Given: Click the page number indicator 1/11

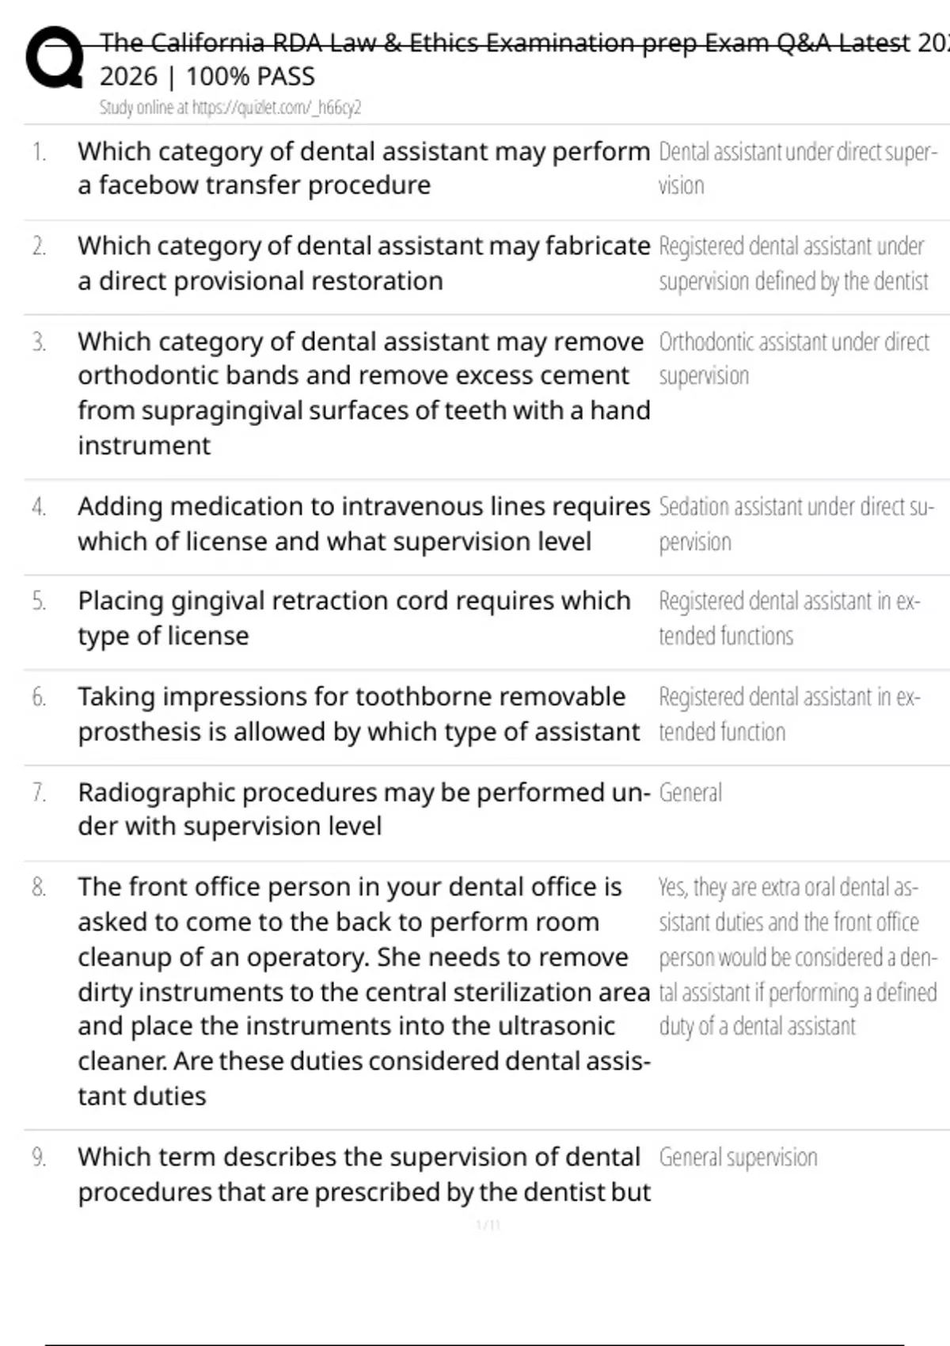Looking at the screenshot, I should pyautogui.click(x=488, y=1225).
